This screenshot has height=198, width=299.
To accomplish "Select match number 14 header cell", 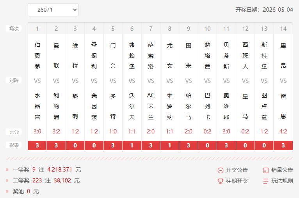I will (x=283, y=28).
